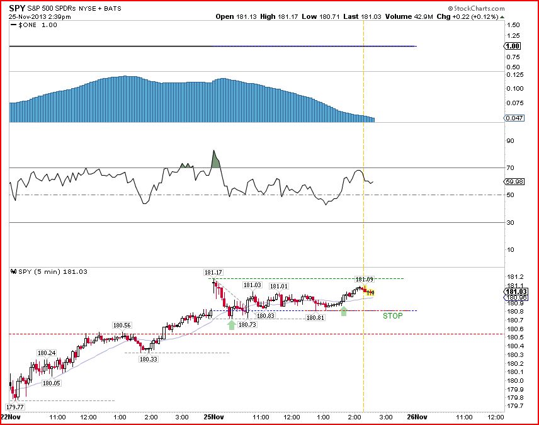
Task: Click the $ONE 1.00 legend label
Action: (x=34, y=25)
